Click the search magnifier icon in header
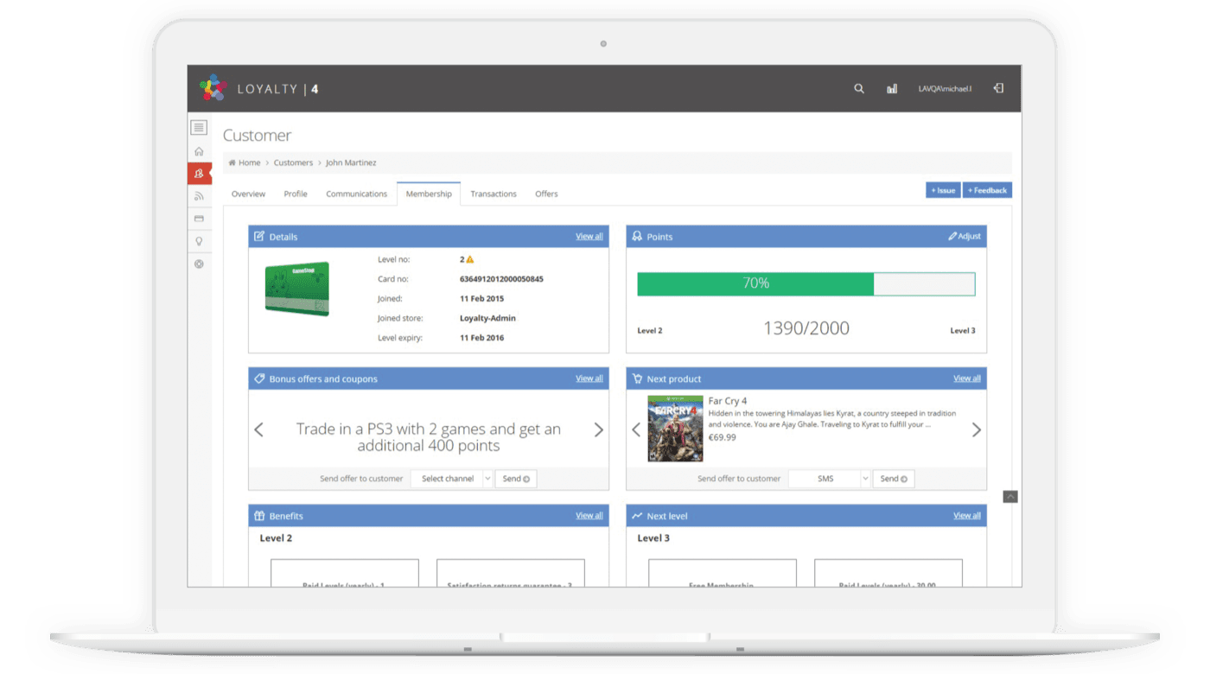 coord(858,88)
